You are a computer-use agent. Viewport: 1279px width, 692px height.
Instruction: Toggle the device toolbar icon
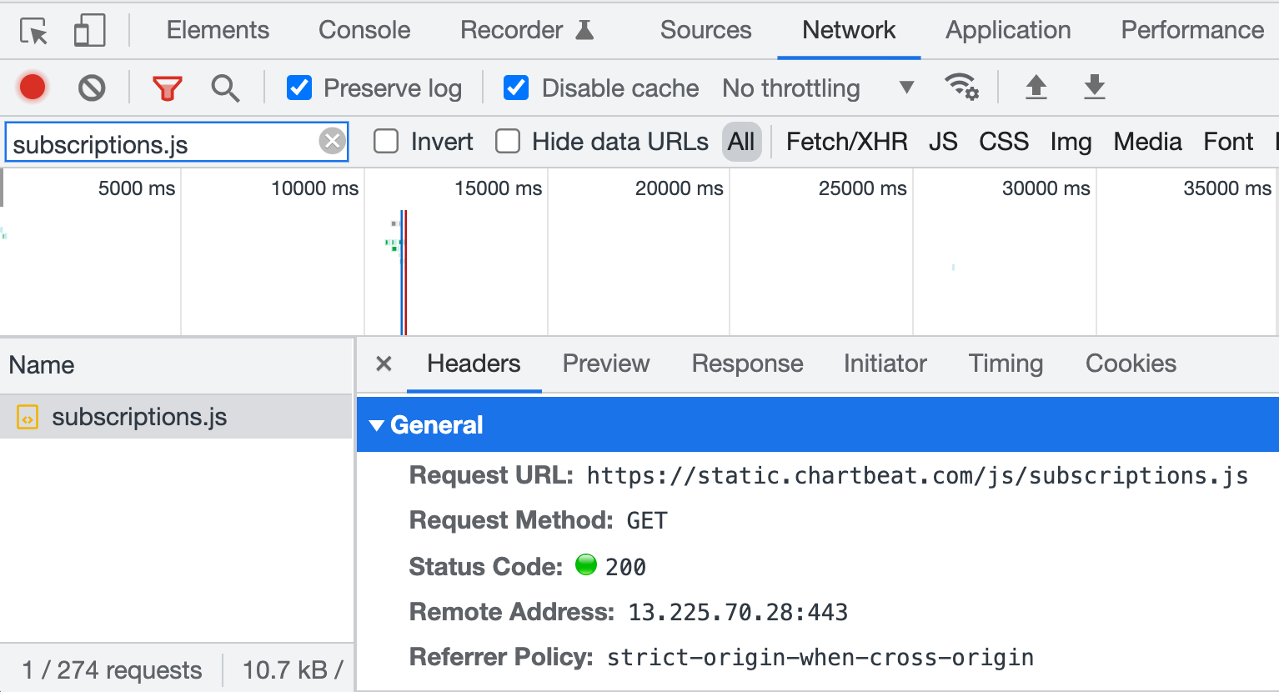[x=89, y=31]
